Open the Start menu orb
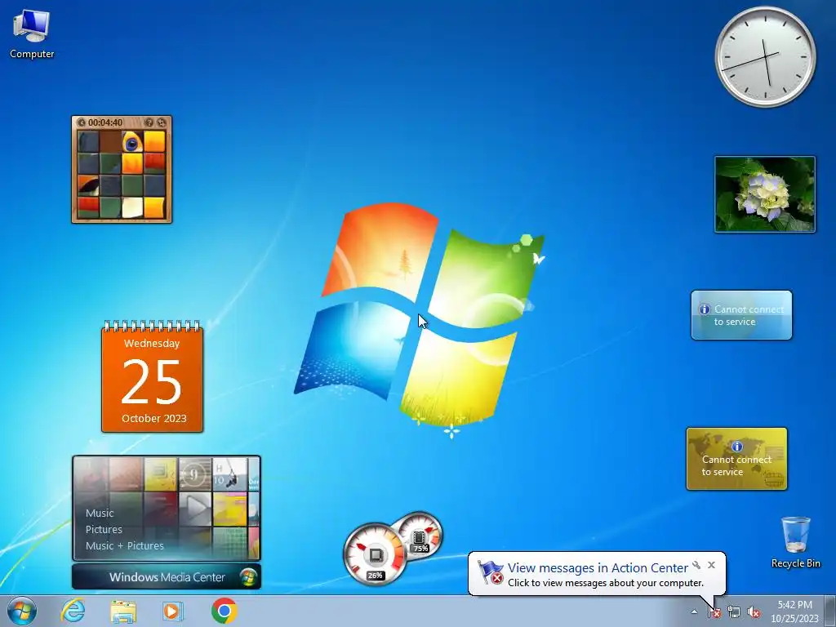The height and width of the screenshot is (627, 836). click(x=22, y=611)
